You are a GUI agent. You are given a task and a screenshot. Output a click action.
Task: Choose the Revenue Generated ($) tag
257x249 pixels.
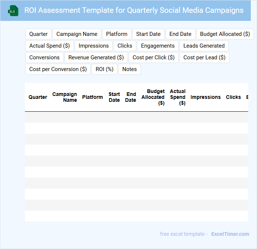point(96,57)
